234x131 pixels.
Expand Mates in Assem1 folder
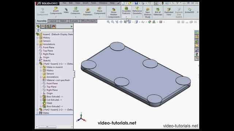41,67
